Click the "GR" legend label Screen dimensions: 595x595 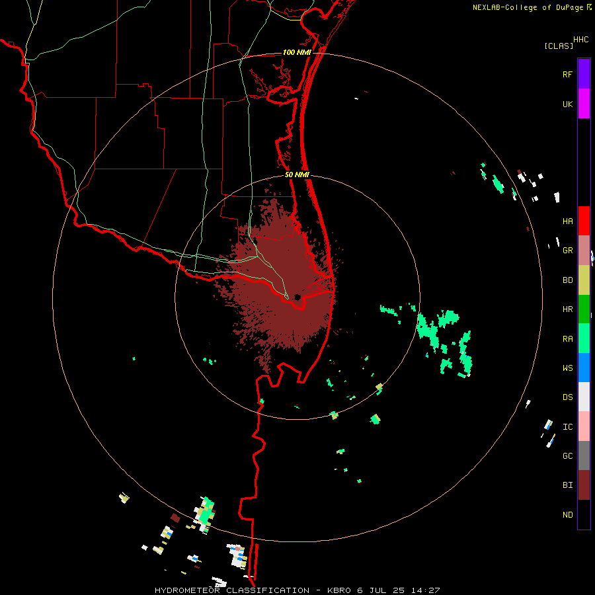click(567, 251)
